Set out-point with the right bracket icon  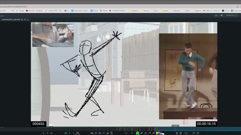[74, 133]
